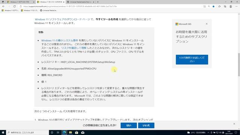Image resolution: width=240 pixels, height=135 pixels.
Task: Close the active Windows 11 install tab
Action: 64,2
